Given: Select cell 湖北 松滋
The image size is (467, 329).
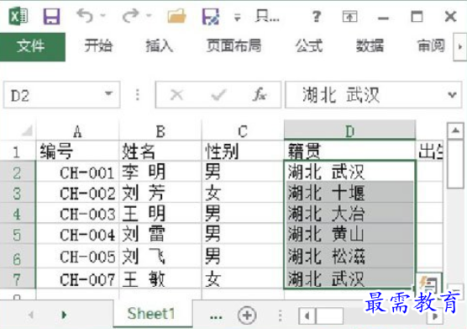Looking at the screenshot, I should coord(350,256).
